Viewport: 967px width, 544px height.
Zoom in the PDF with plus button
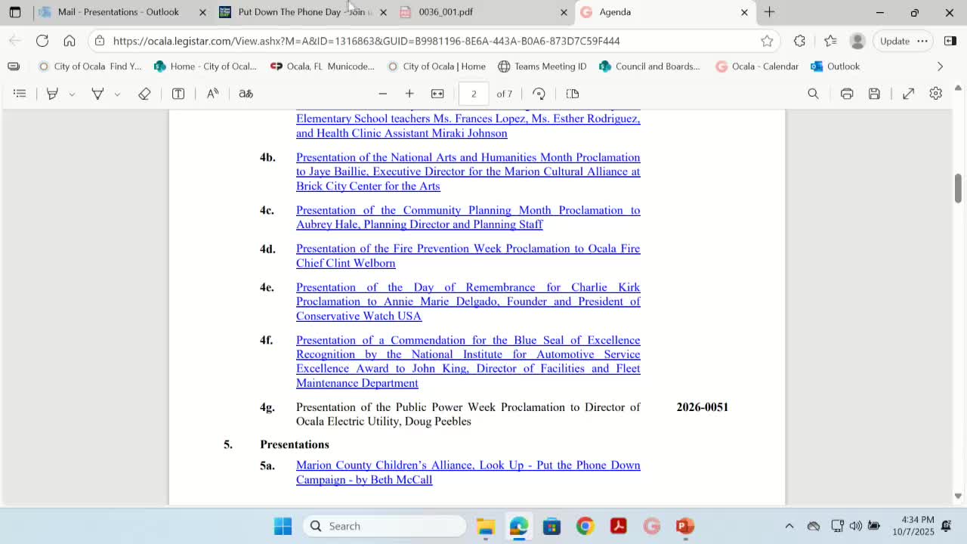point(409,94)
